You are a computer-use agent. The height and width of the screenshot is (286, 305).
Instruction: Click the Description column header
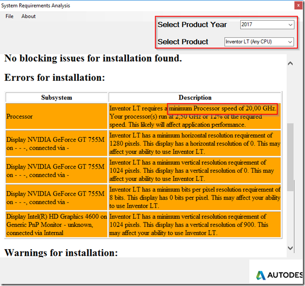(x=195, y=98)
